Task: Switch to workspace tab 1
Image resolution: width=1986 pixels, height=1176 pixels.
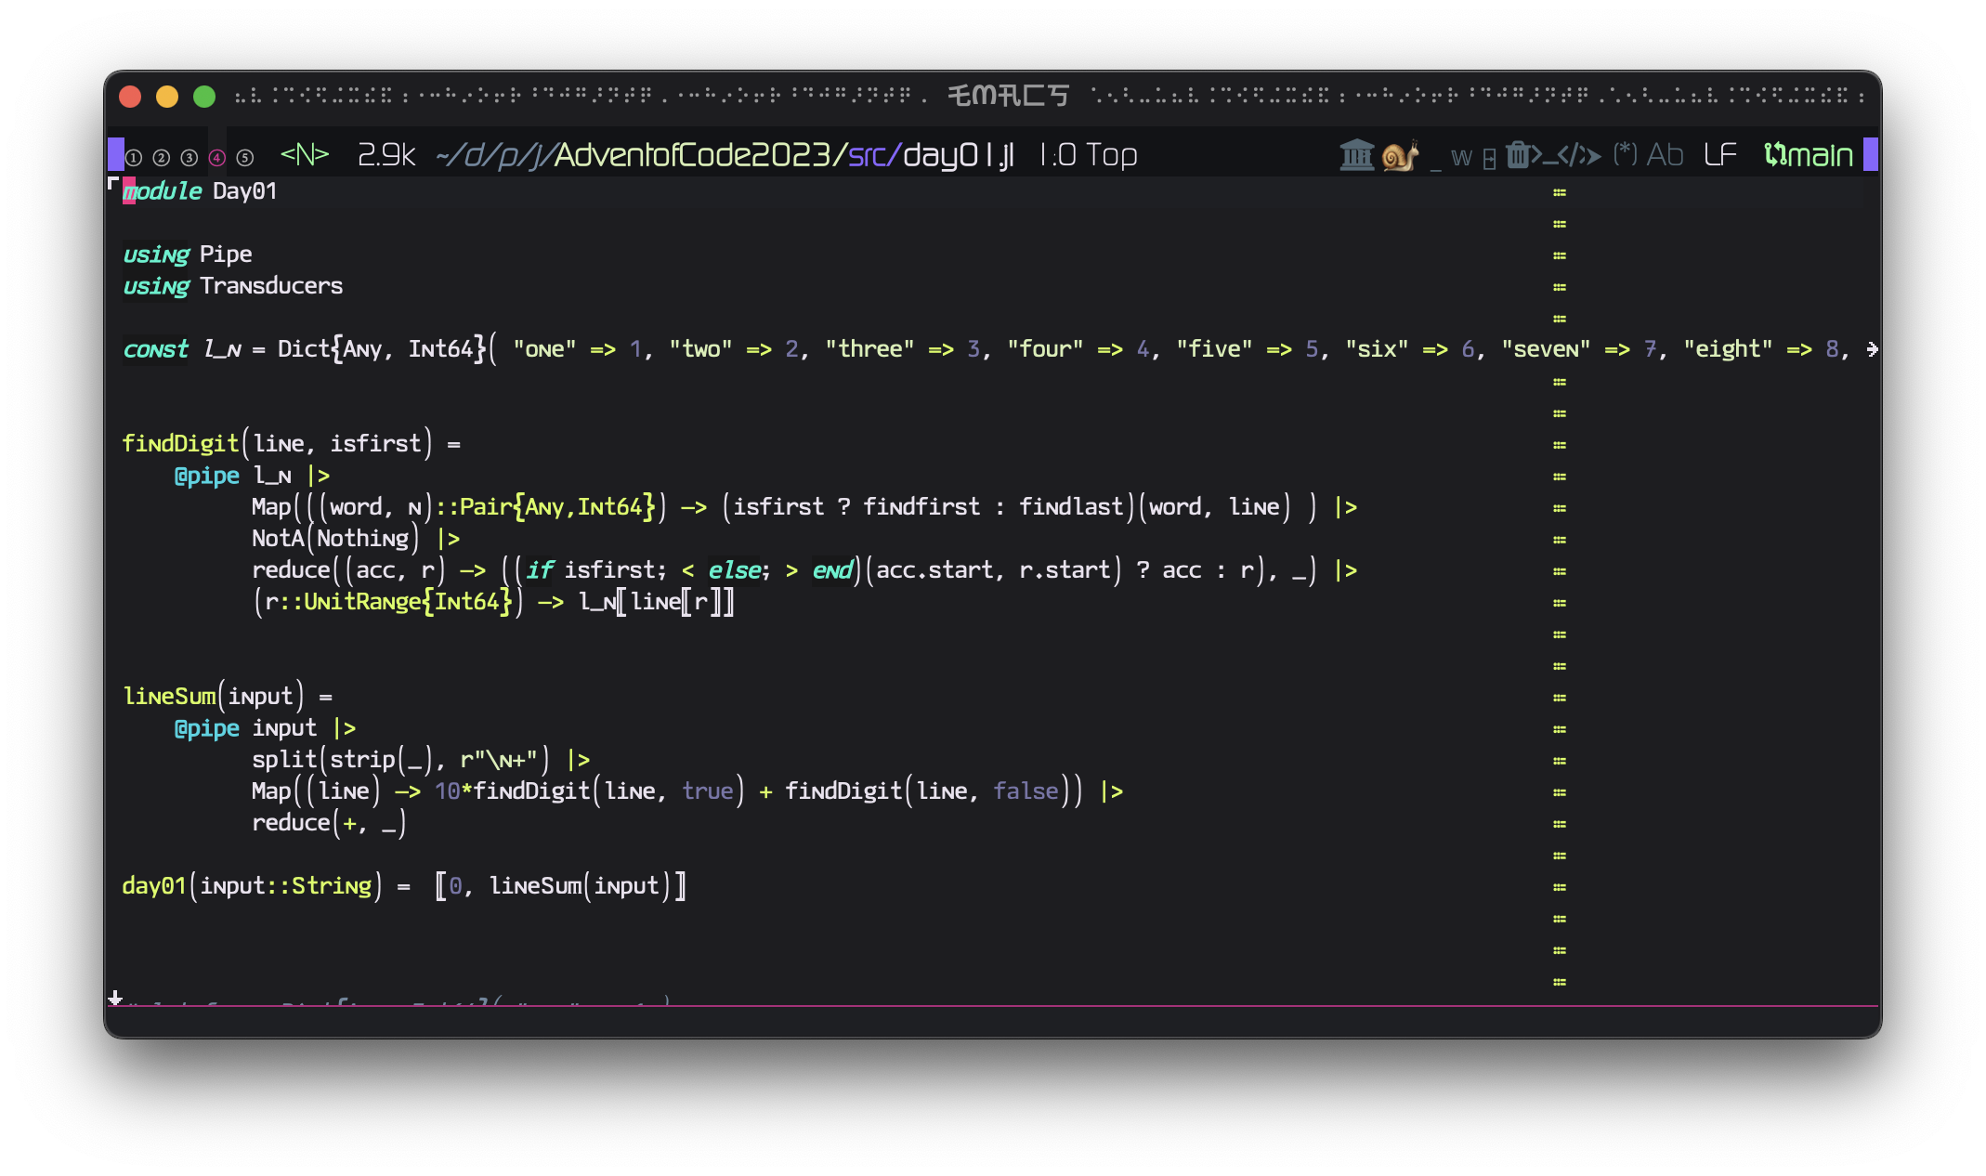Action: [134, 158]
